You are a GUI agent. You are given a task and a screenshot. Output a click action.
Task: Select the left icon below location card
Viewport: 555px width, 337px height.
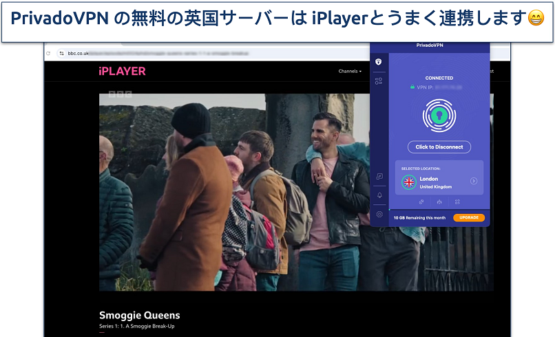coord(420,202)
